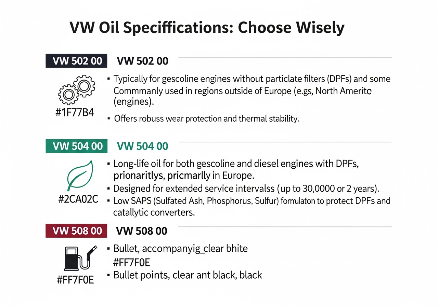Screen dimensions: 438x306
Task: Click the Low SAPS formulation bullet
Action: click(252, 207)
